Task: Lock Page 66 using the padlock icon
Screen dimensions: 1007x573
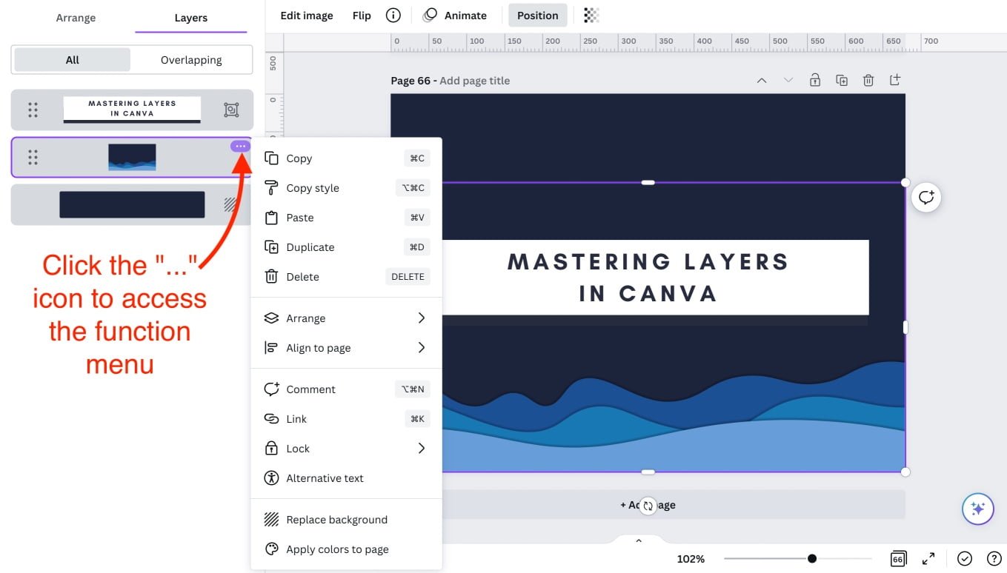Action: 815,79
